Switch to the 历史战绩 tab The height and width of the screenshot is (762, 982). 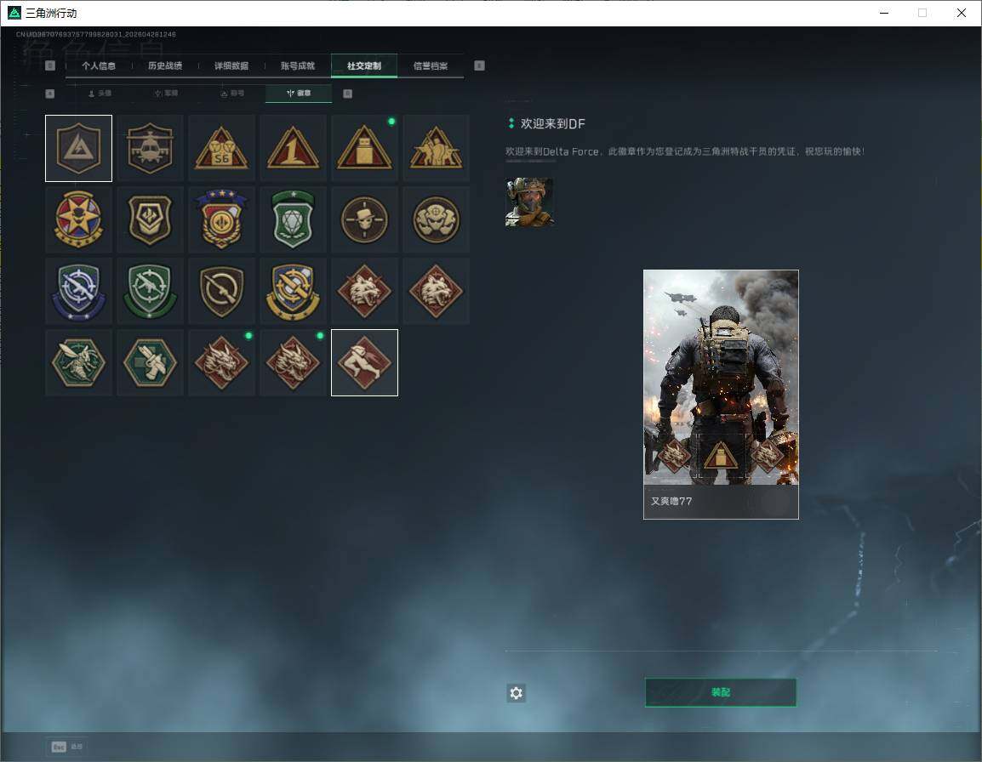point(165,65)
